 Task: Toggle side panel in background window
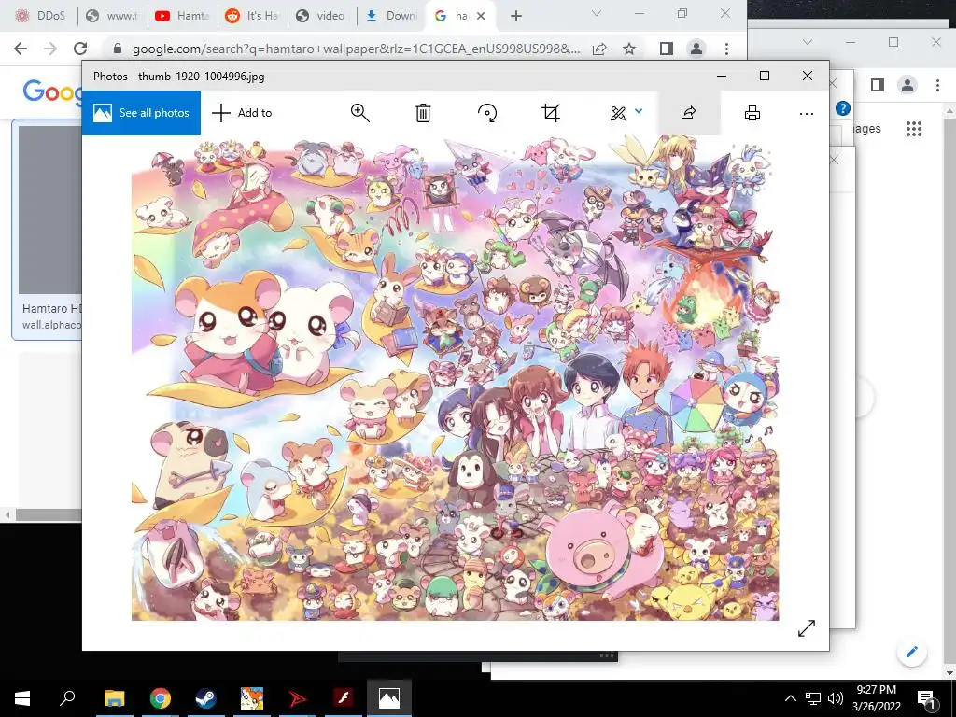[x=878, y=85]
